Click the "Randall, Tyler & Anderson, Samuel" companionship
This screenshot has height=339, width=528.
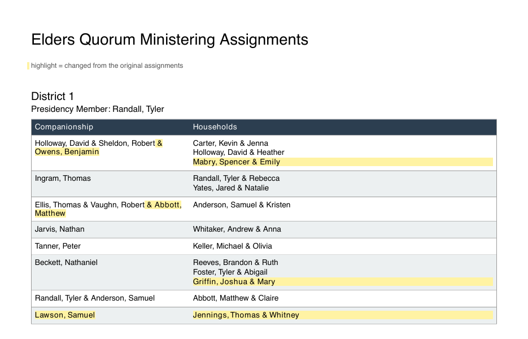95,298
